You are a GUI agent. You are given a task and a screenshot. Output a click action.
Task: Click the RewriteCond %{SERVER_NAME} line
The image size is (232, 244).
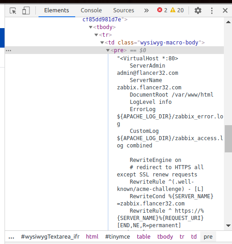pos(172,196)
